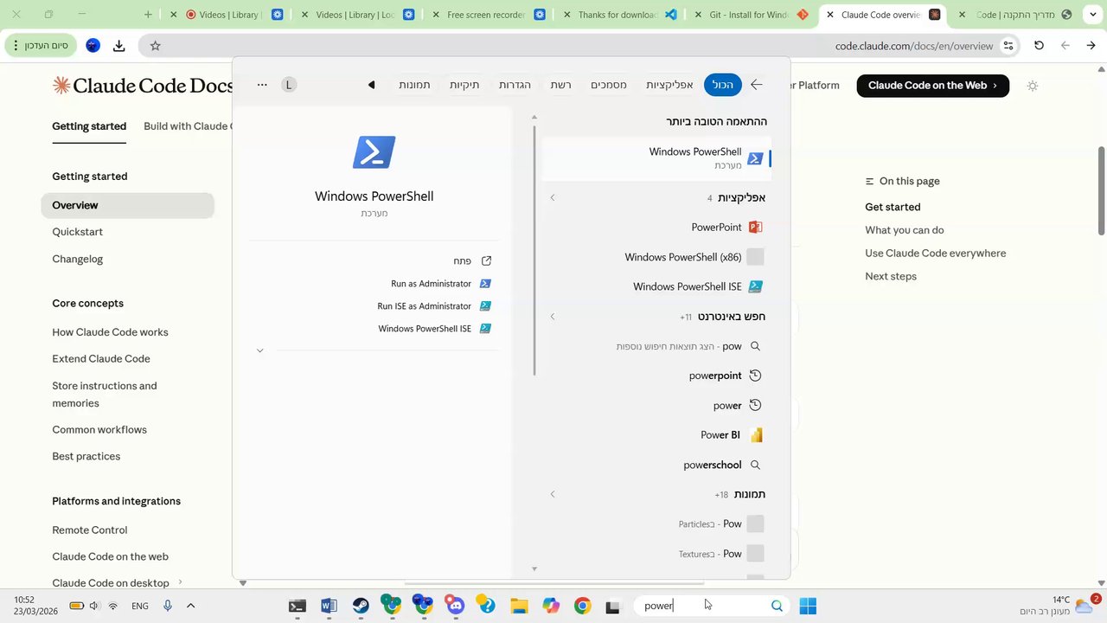Open site information icon in address bar
Image resolution: width=1107 pixels, height=623 pixels.
coord(1008,46)
